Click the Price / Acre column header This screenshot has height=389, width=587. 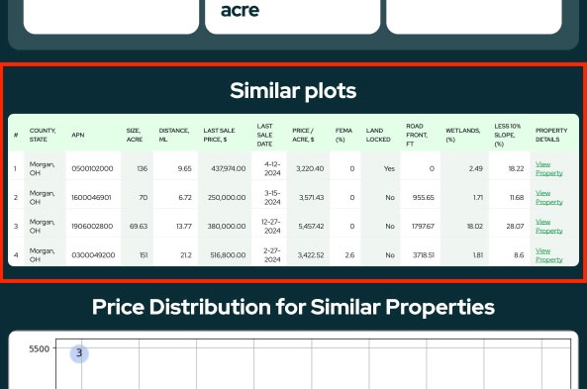pos(303,135)
